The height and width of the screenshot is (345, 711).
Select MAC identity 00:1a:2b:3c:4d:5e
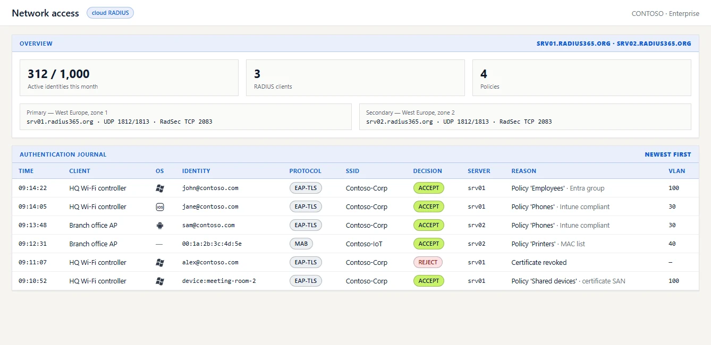point(212,244)
